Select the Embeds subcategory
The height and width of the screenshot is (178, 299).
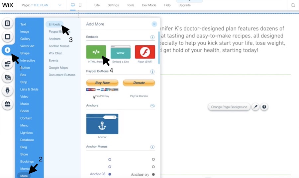[x=54, y=24]
